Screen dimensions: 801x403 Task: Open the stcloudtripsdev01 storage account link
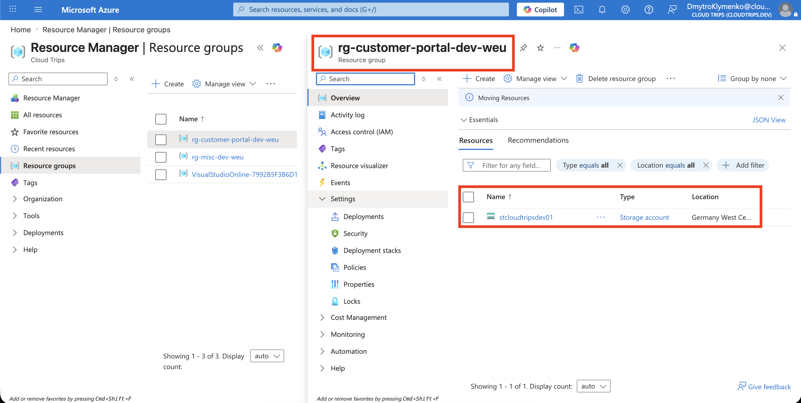click(x=526, y=217)
